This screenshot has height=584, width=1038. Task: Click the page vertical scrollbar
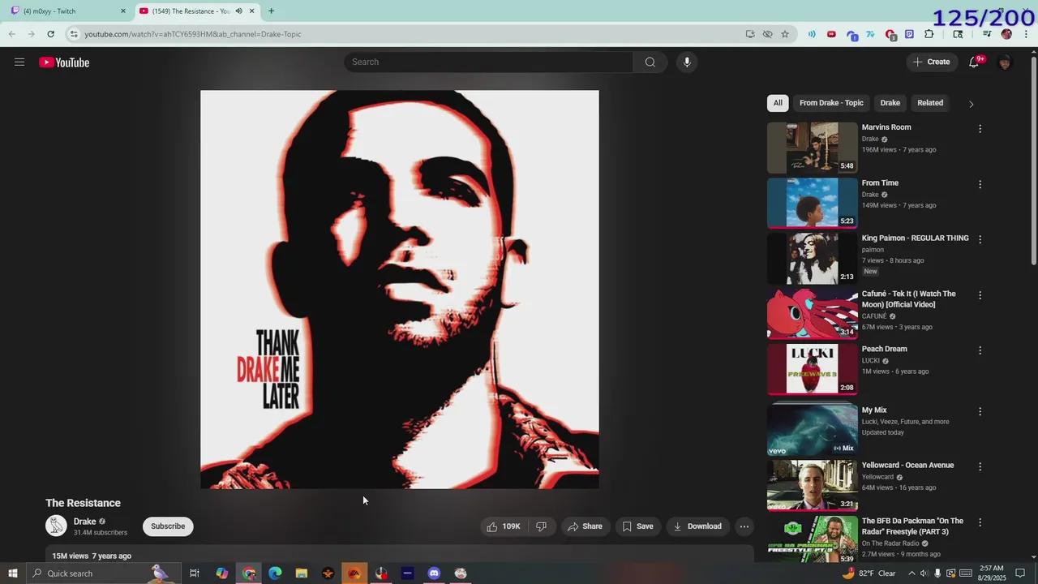click(x=1033, y=162)
